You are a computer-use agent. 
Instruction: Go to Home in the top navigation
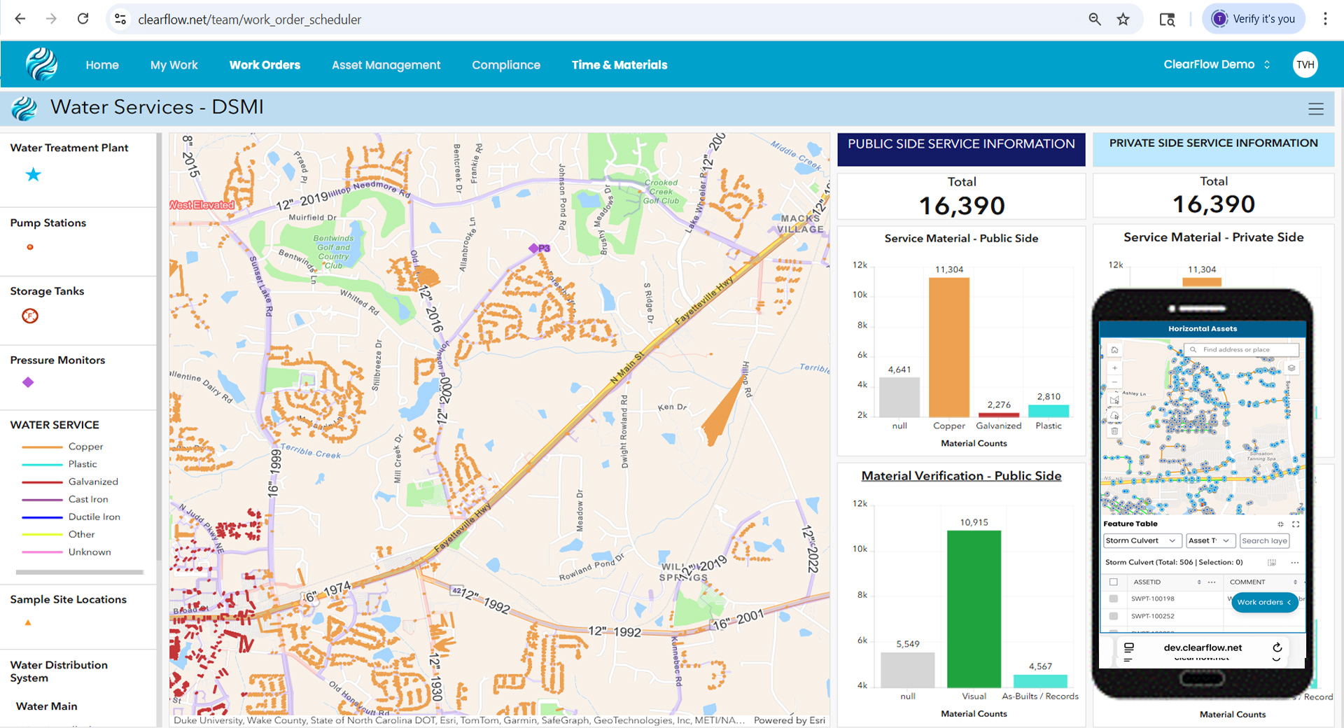102,65
